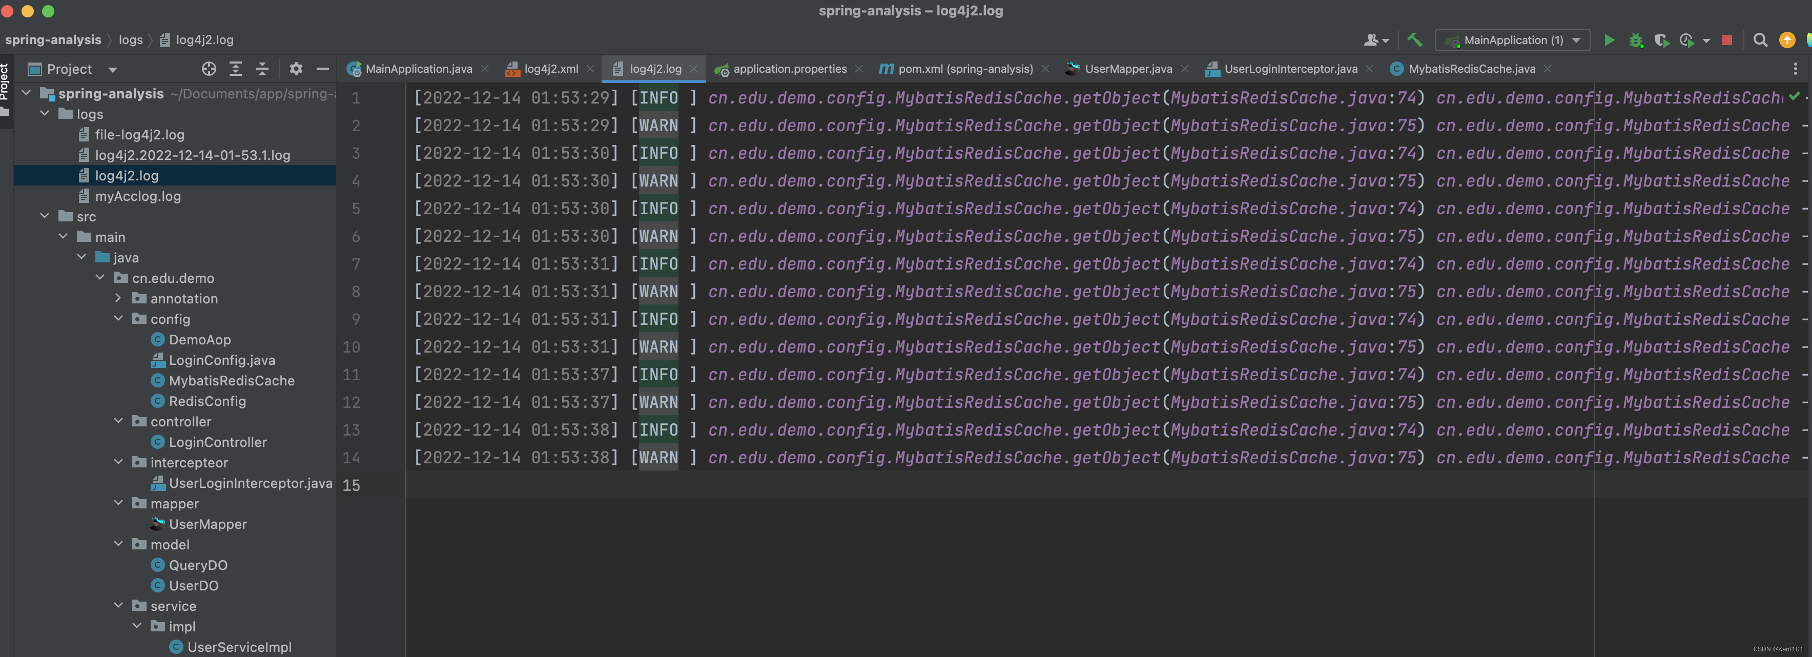Viewport: 1812px width, 657px height.
Task: Run the MainApplication configuration
Action: pos(1610,40)
